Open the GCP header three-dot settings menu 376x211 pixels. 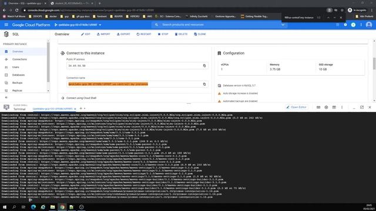pyautogui.click(x=361, y=25)
